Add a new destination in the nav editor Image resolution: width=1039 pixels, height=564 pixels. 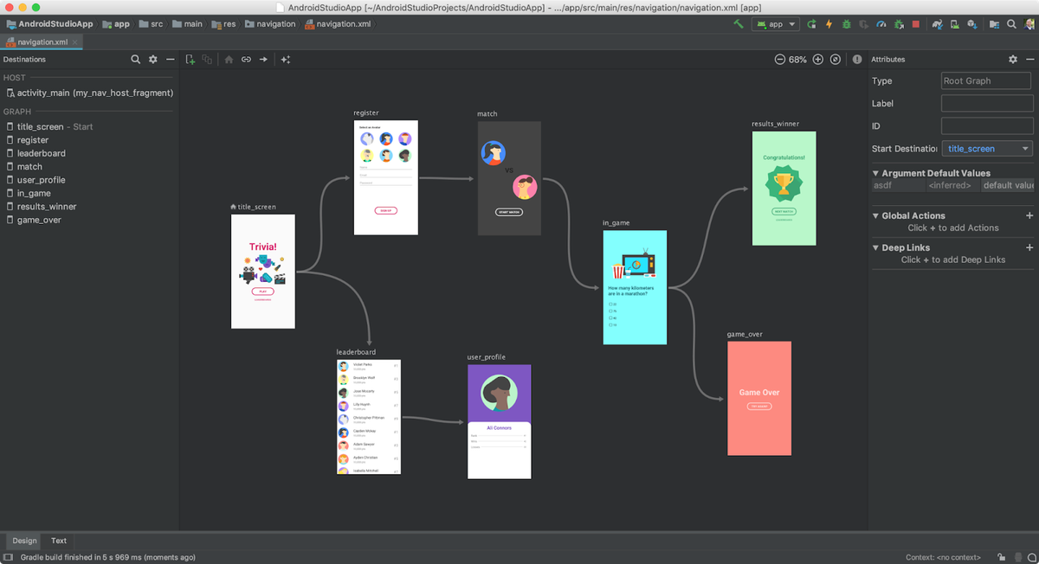point(190,59)
